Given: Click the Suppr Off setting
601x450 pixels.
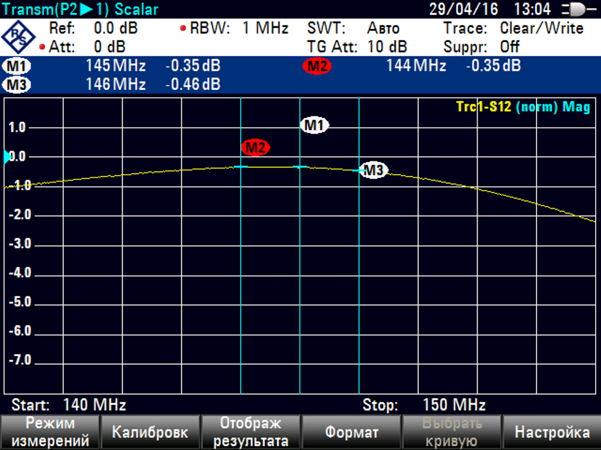Looking at the screenshot, I should 510,47.
